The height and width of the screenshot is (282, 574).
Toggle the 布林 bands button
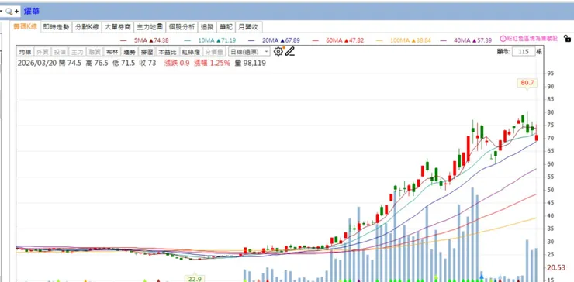[x=112, y=52]
